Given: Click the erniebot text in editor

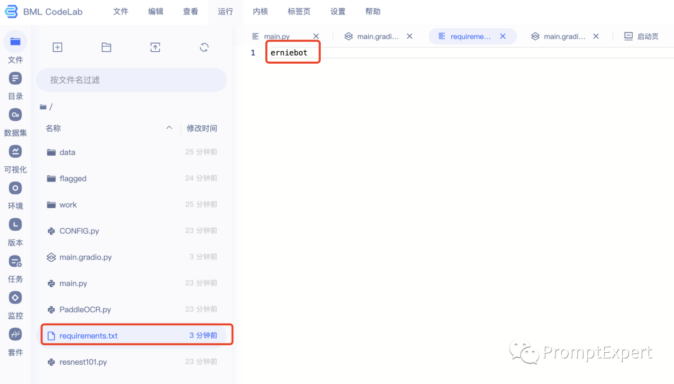Looking at the screenshot, I should pos(289,53).
